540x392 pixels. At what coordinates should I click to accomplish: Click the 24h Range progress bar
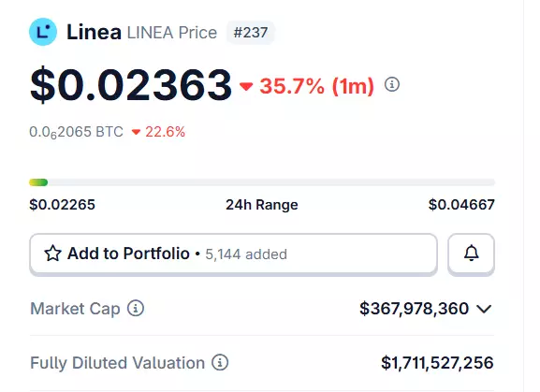coord(262,182)
